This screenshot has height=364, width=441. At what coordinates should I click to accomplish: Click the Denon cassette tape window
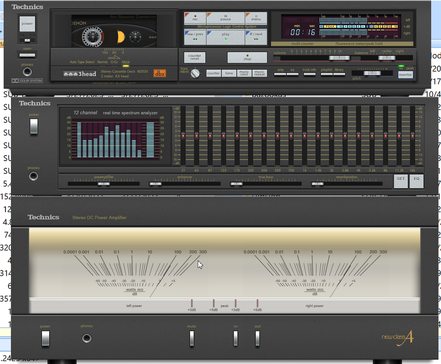pyautogui.click(x=114, y=31)
